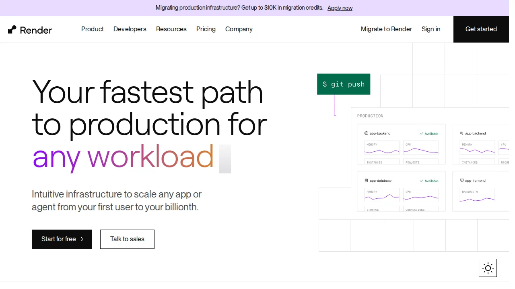Click the checkmark on app-database Available status
Viewport: 515px width, 289px height.
(x=421, y=181)
